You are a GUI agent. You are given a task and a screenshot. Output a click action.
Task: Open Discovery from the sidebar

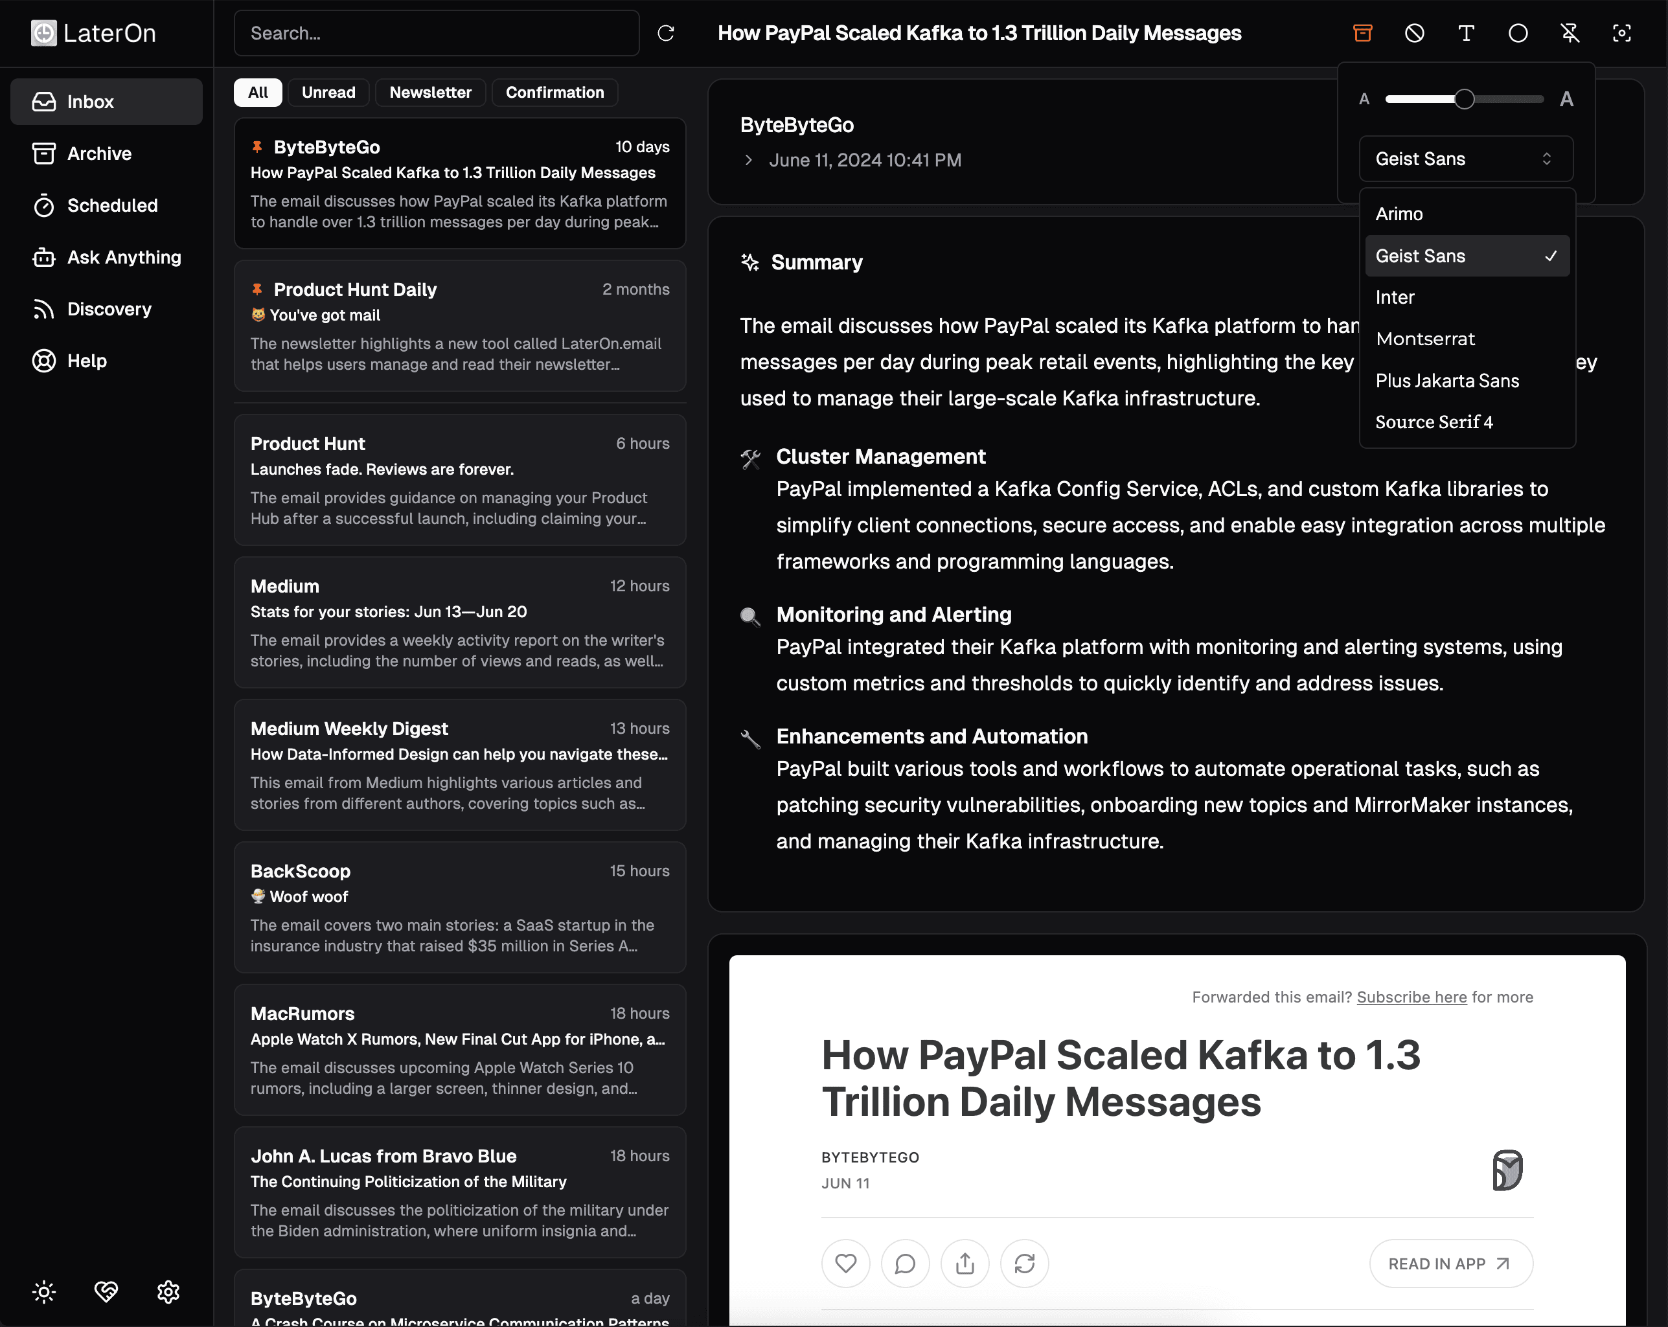[x=109, y=308]
